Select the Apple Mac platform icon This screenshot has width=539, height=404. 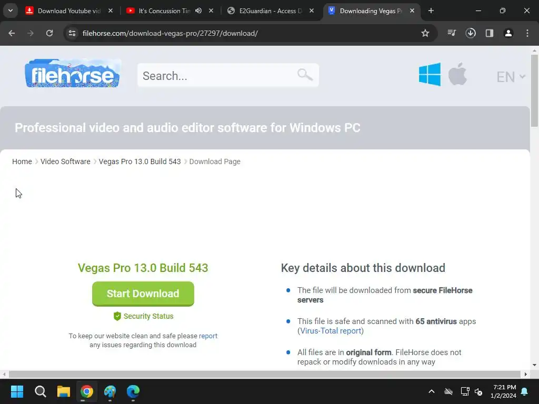tap(457, 74)
